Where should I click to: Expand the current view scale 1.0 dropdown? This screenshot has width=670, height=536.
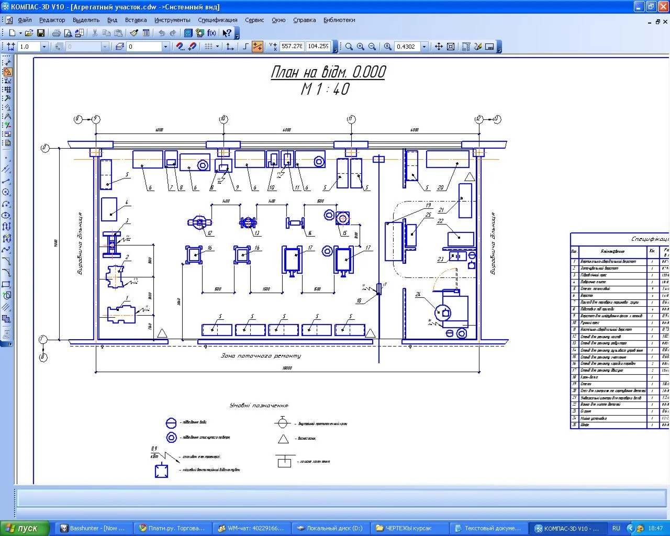pyautogui.click(x=44, y=47)
